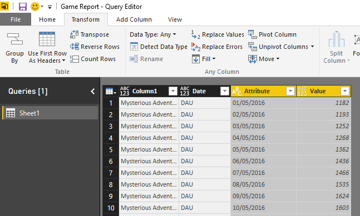The width and height of the screenshot is (360, 216).
Task: Click the Count Rows icon
Action: pos(75,59)
